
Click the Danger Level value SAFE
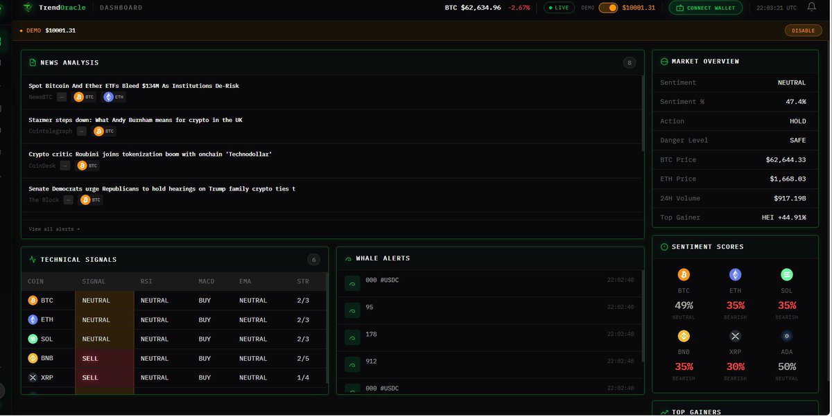797,140
